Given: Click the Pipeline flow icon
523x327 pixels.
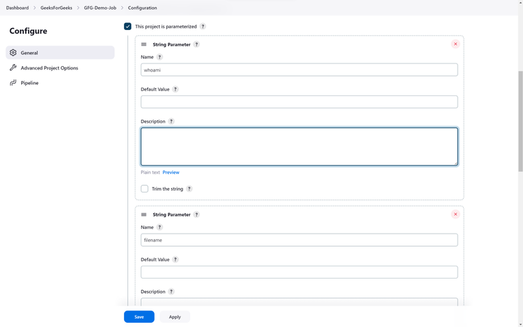Looking at the screenshot, I should click(13, 82).
